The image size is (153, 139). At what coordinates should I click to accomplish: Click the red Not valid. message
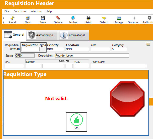pyautogui.click(x=56, y=98)
